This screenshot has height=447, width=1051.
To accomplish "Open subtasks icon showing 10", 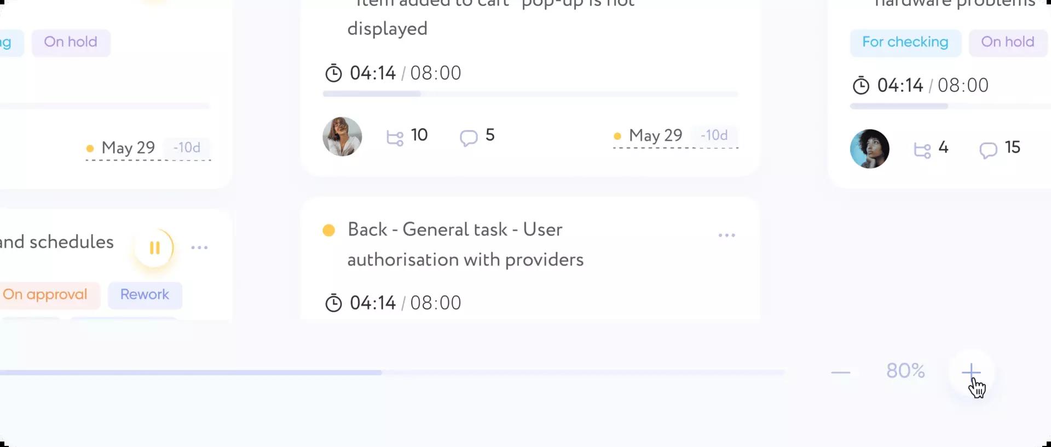I will [x=395, y=137].
